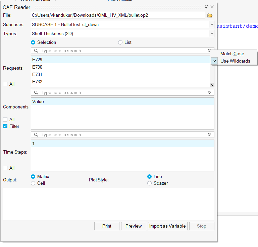Click the help question mark icon
Image resolution: width=258 pixels, height=247 pixels.
click(207, 7)
